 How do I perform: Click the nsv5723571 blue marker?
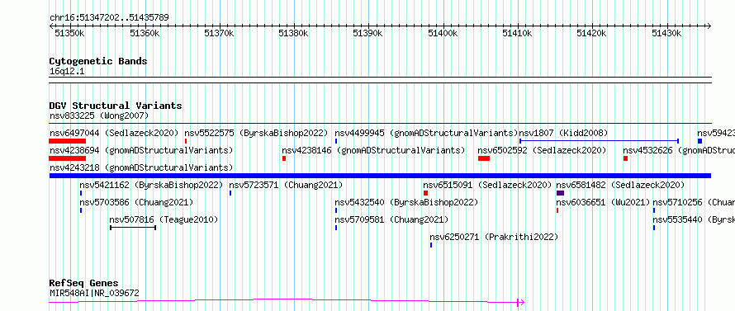(x=230, y=193)
